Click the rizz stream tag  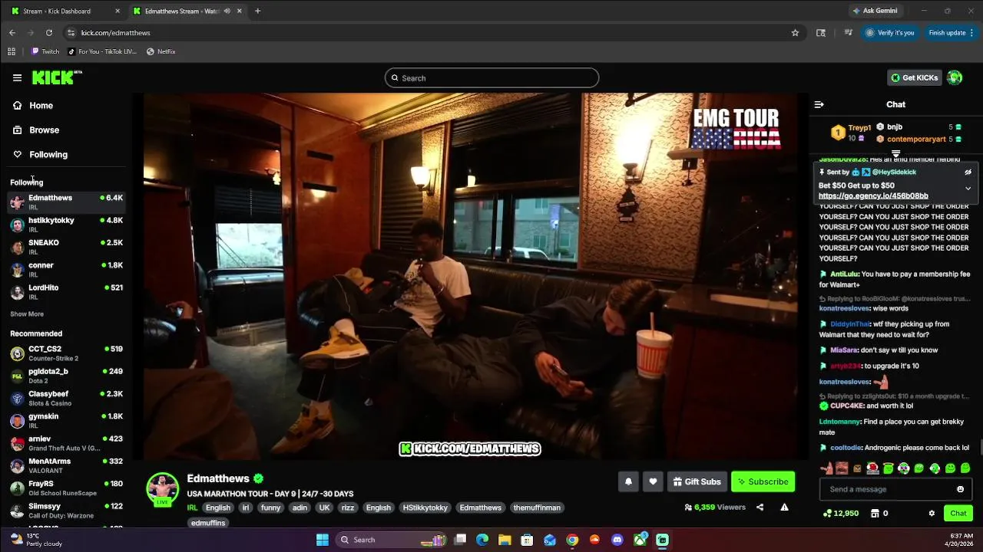coord(348,508)
